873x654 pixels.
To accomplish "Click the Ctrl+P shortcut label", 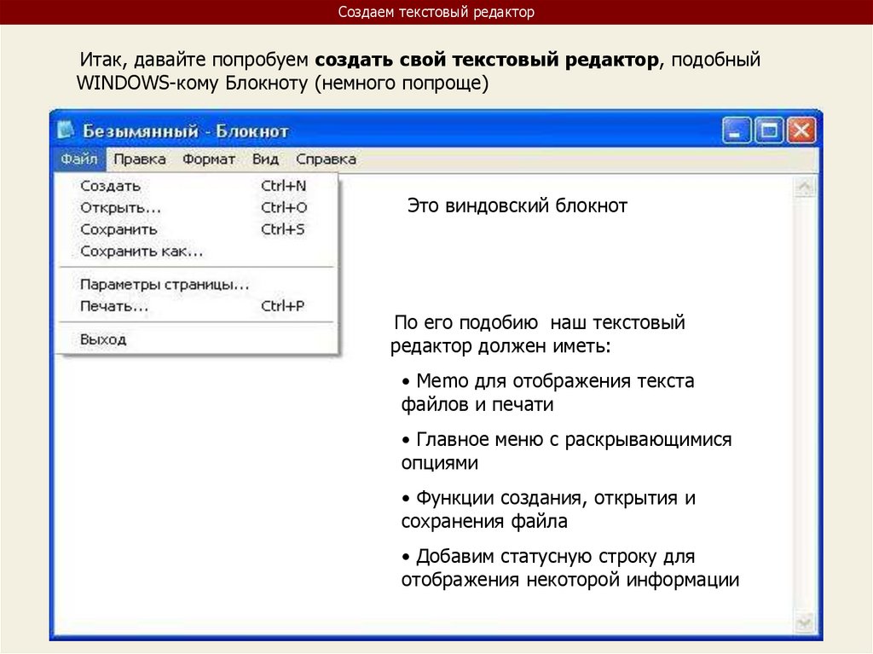I will coord(283,306).
